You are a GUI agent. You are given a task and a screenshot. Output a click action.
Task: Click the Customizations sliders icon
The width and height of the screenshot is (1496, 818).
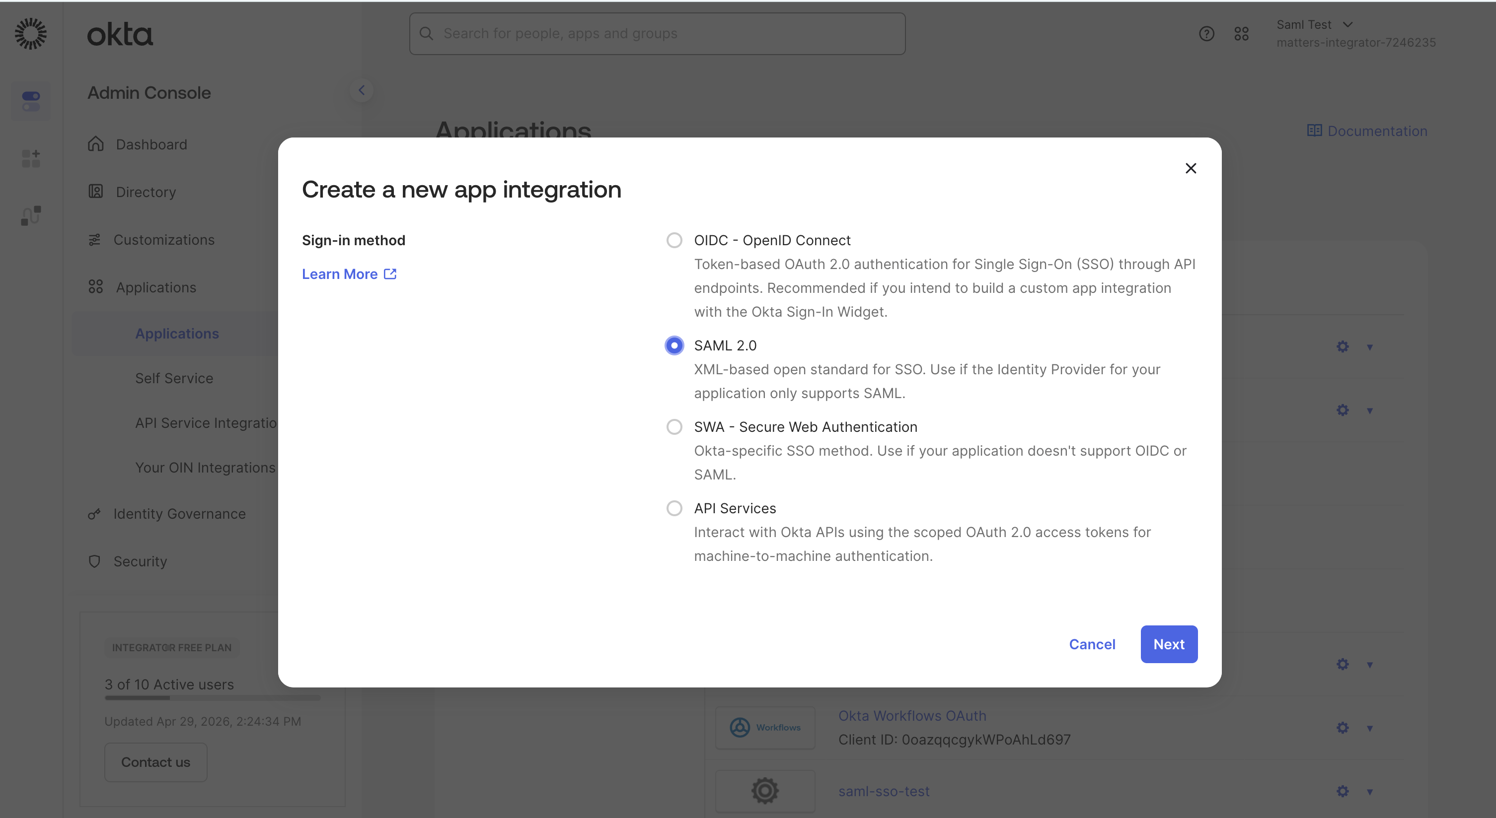point(95,240)
